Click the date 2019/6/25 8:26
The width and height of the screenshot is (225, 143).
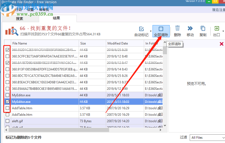tap(117, 76)
